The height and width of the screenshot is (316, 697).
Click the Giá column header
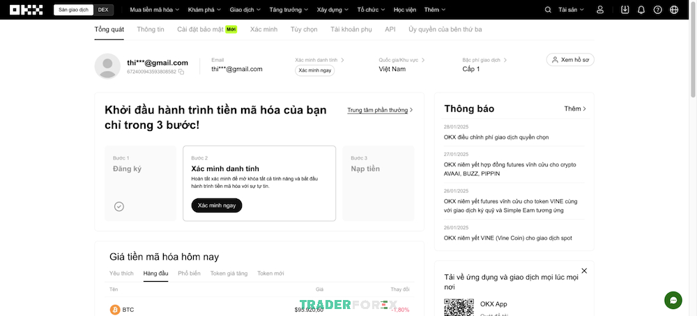(320, 290)
